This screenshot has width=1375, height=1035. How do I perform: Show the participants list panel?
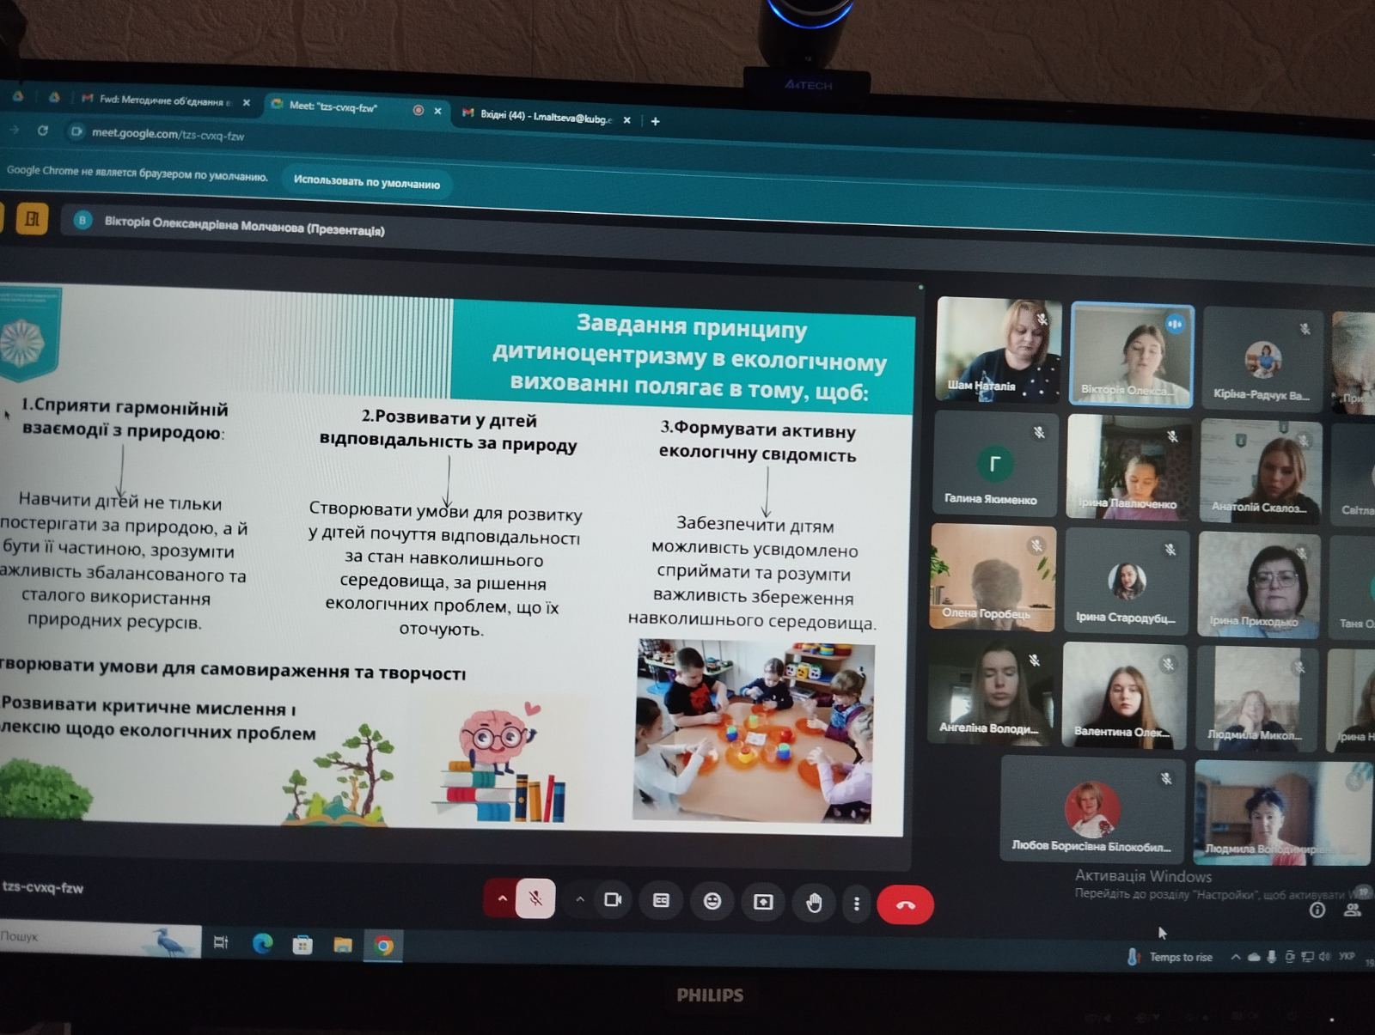(x=1353, y=910)
